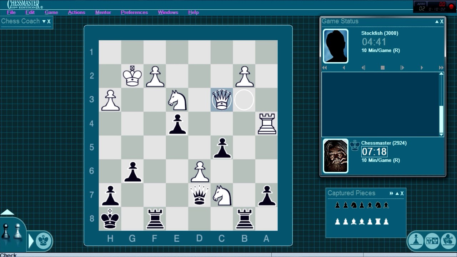Select the white king on G2
Image resolution: width=457 pixels, height=257 pixels.
pyautogui.click(x=132, y=76)
